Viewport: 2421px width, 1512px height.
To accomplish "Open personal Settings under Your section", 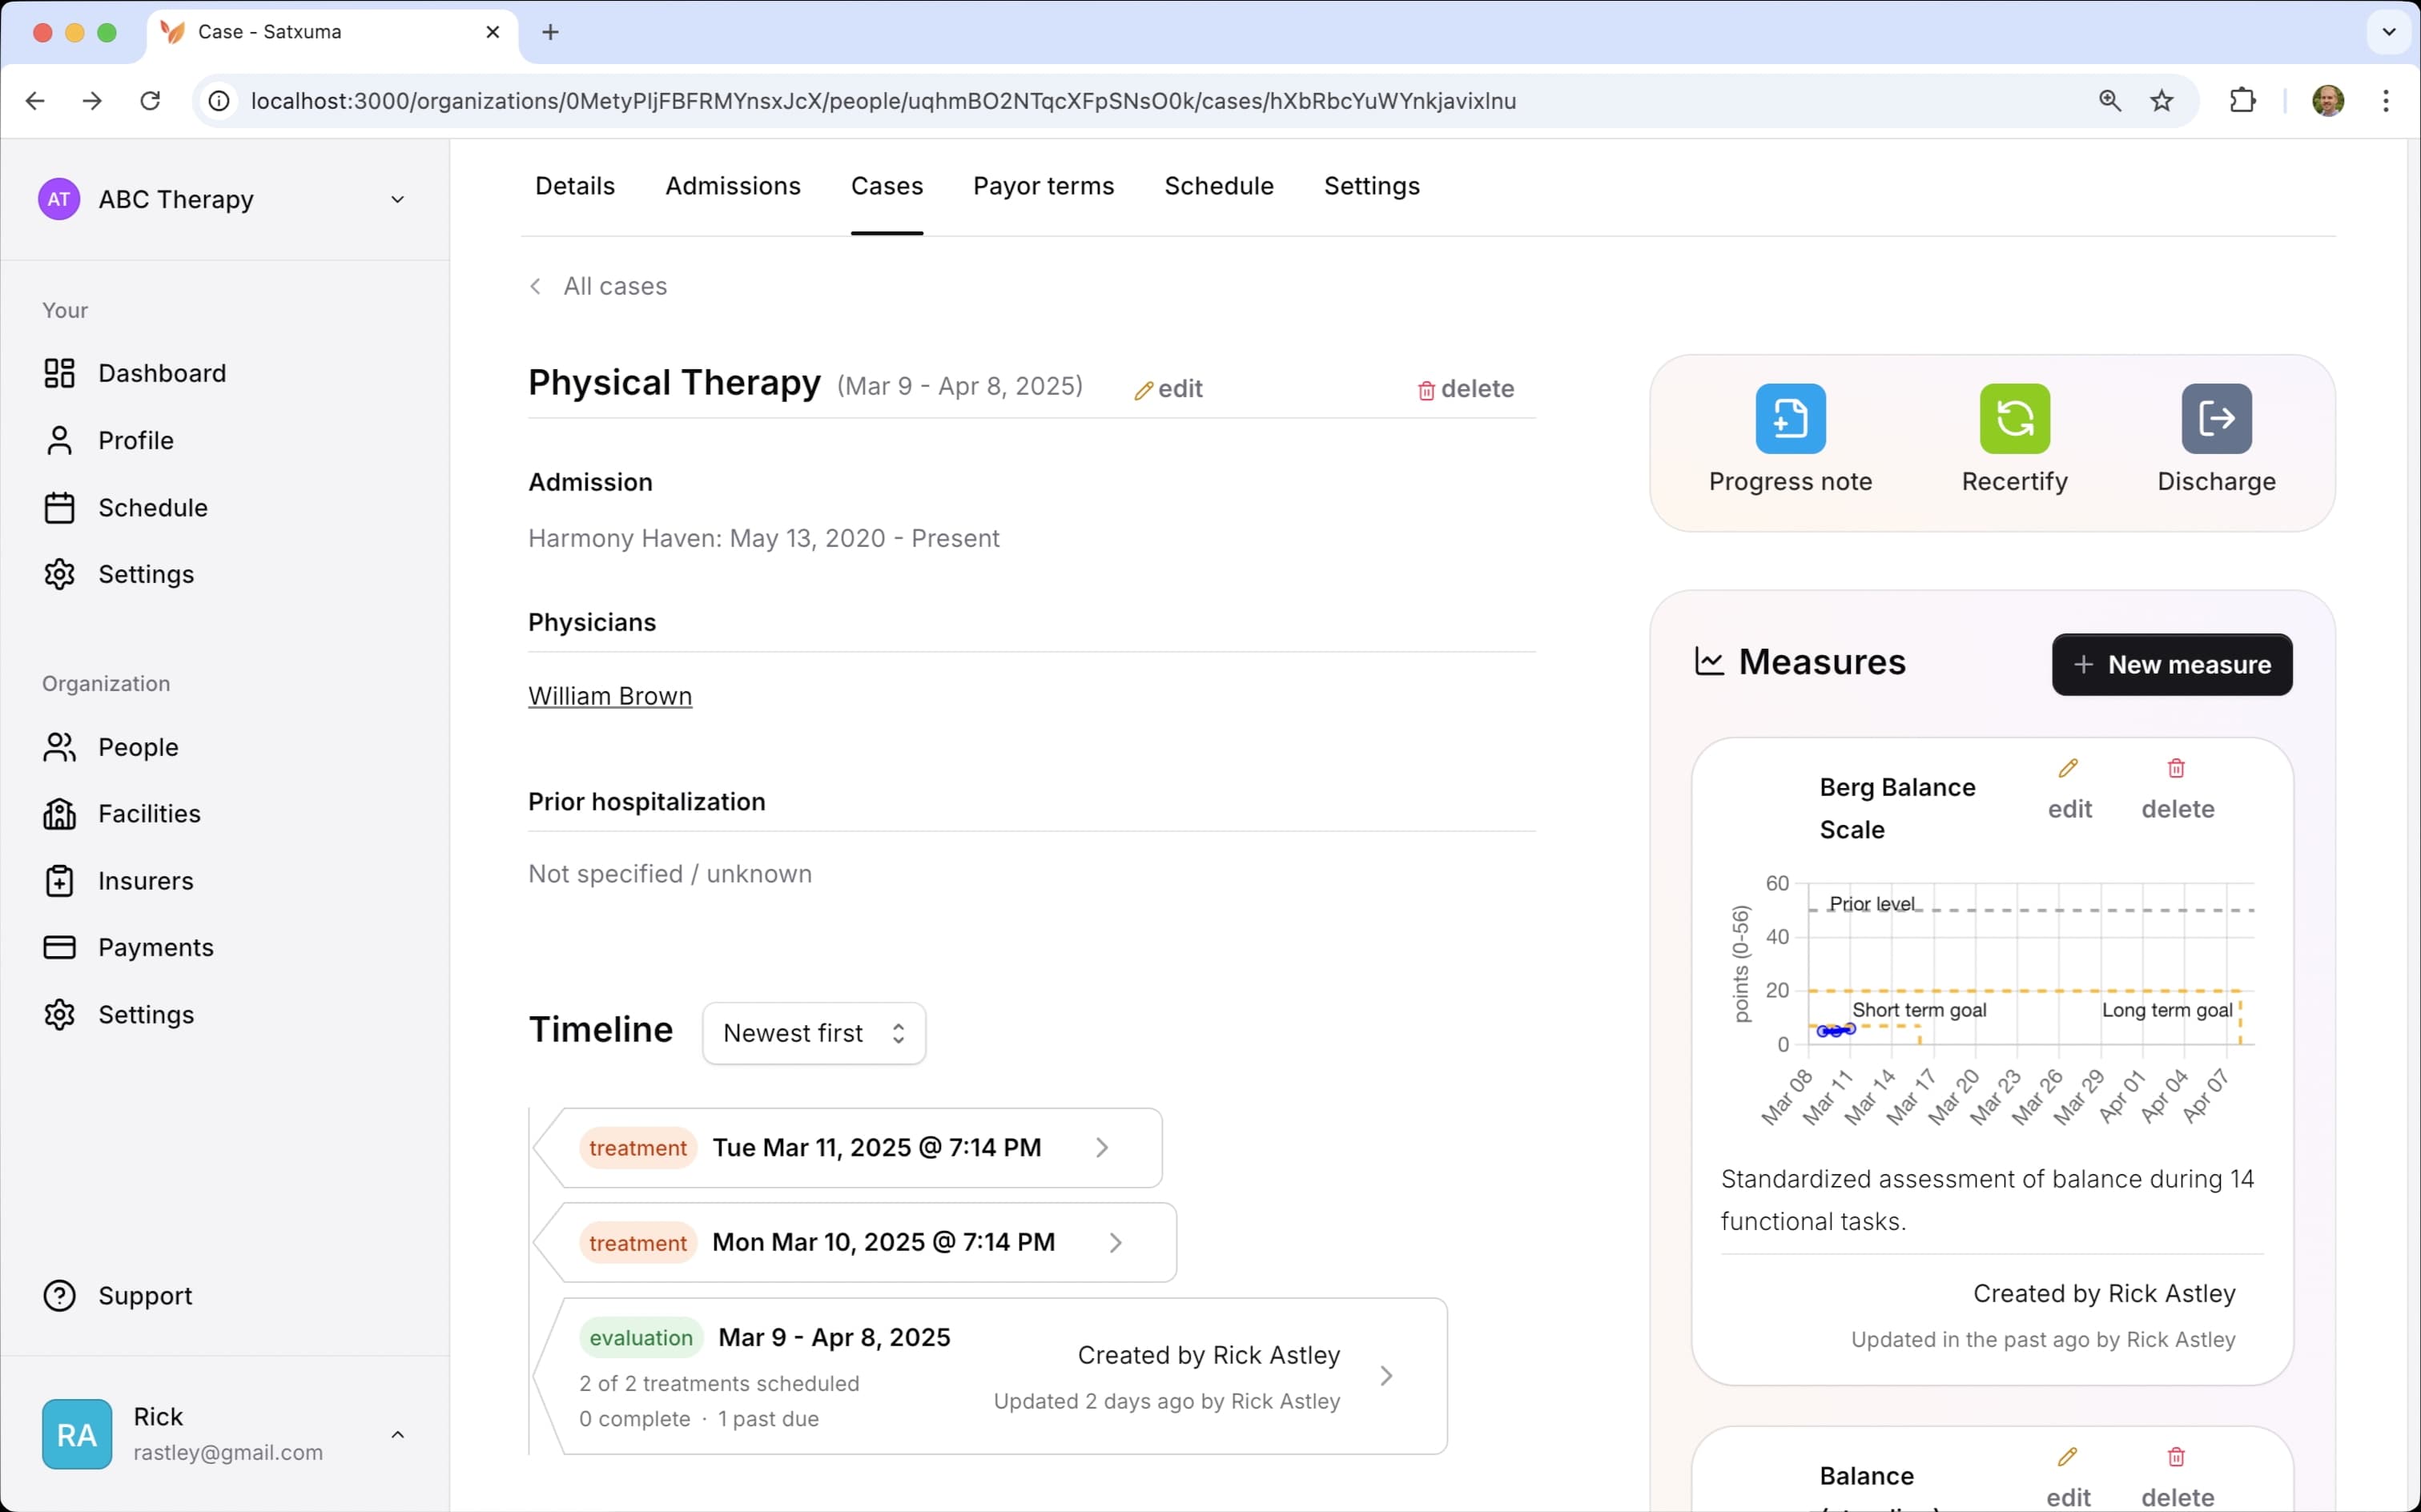I will (x=118, y=574).
